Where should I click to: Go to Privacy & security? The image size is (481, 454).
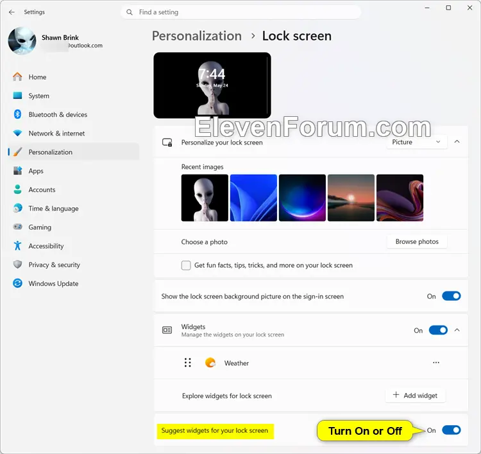coord(73,264)
